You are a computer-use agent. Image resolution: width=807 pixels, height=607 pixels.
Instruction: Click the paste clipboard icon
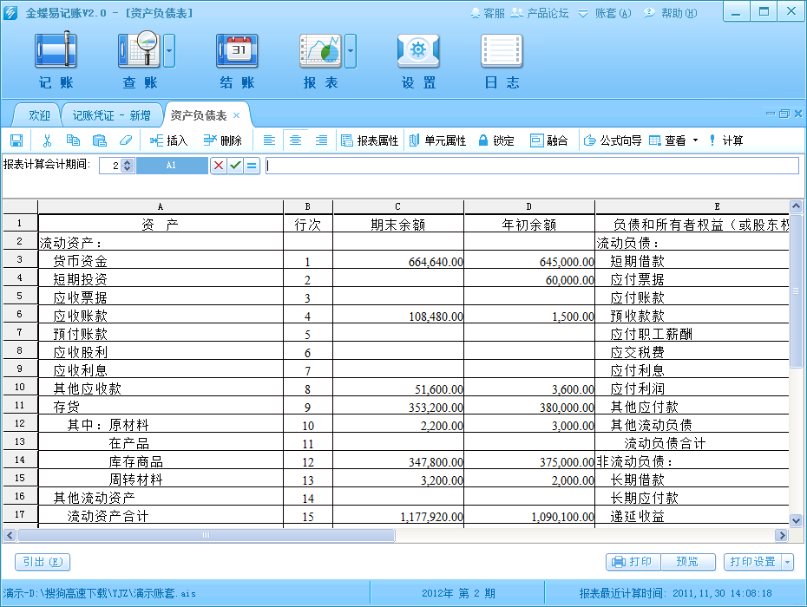coord(99,140)
